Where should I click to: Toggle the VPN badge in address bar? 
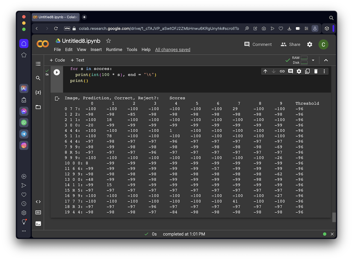pyautogui.click(x=67, y=28)
